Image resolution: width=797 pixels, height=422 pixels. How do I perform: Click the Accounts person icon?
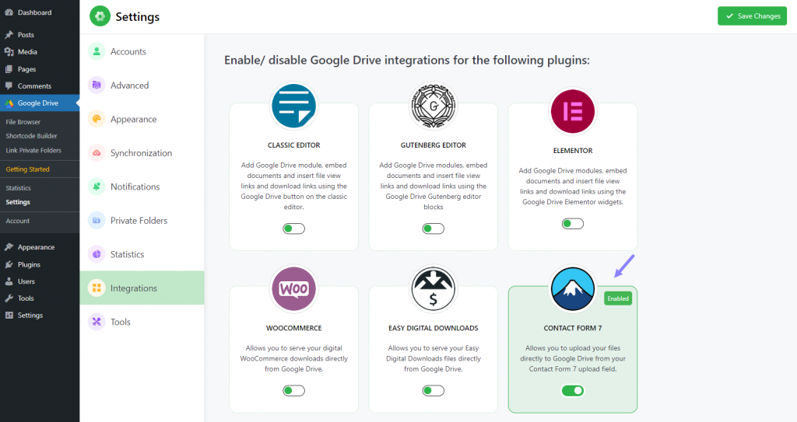coord(97,51)
